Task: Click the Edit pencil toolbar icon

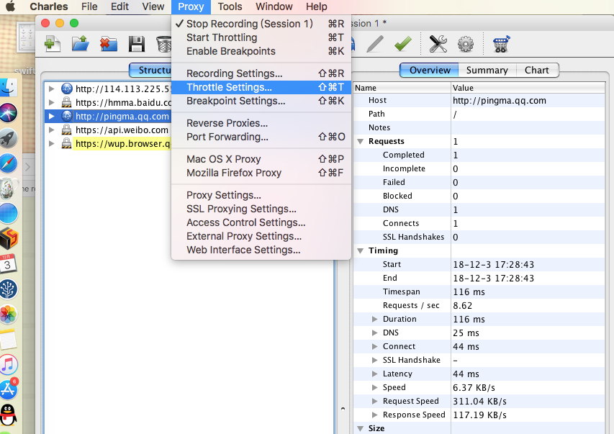Action: tap(375, 44)
